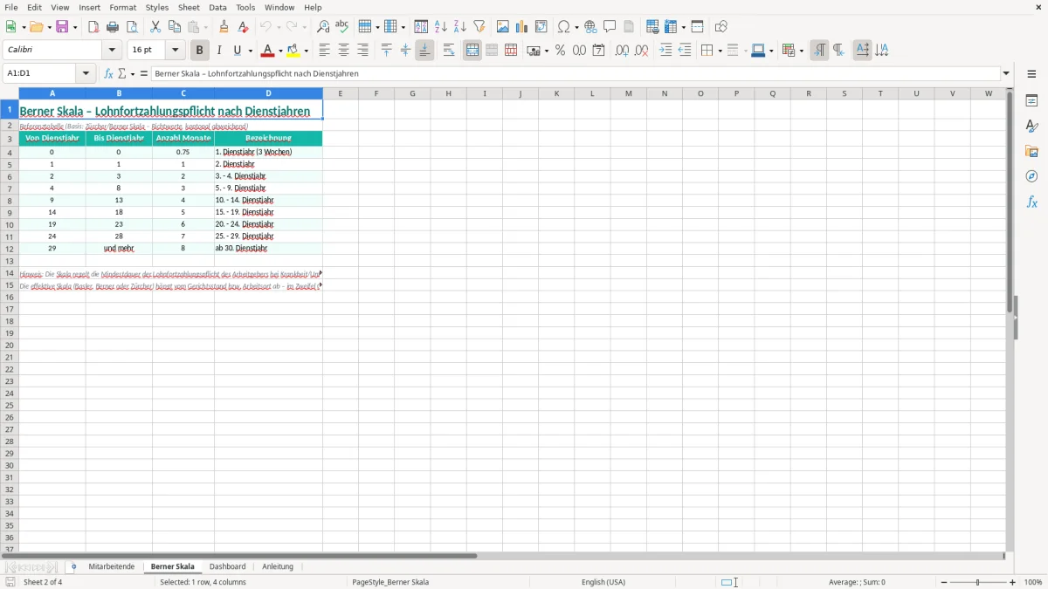Click the Save document icon

pos(63,27)
